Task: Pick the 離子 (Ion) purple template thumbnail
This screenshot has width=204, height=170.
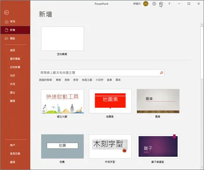Action: pos(158,147)
